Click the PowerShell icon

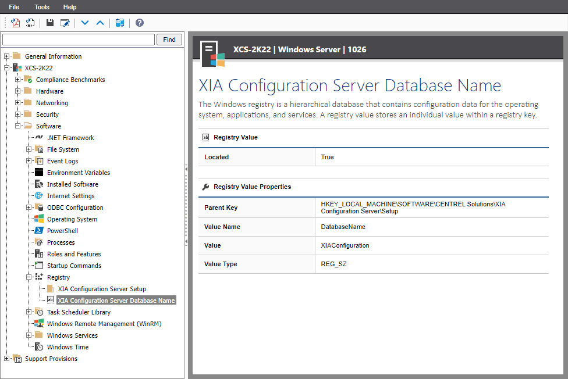[x=39, y=230]
